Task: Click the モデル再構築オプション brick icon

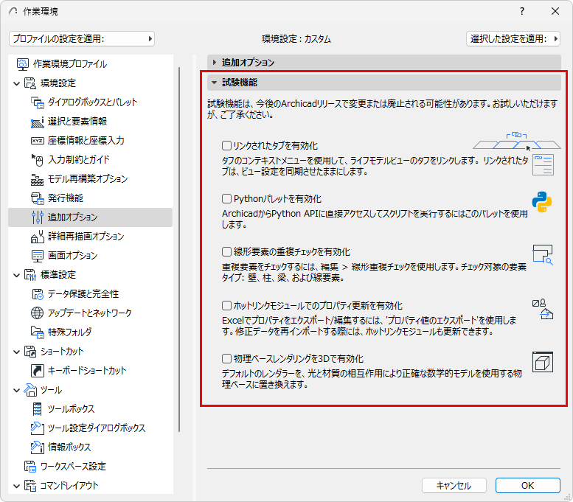Action: point(38,179)
